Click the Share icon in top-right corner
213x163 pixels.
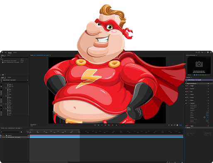tap(211, 52)
